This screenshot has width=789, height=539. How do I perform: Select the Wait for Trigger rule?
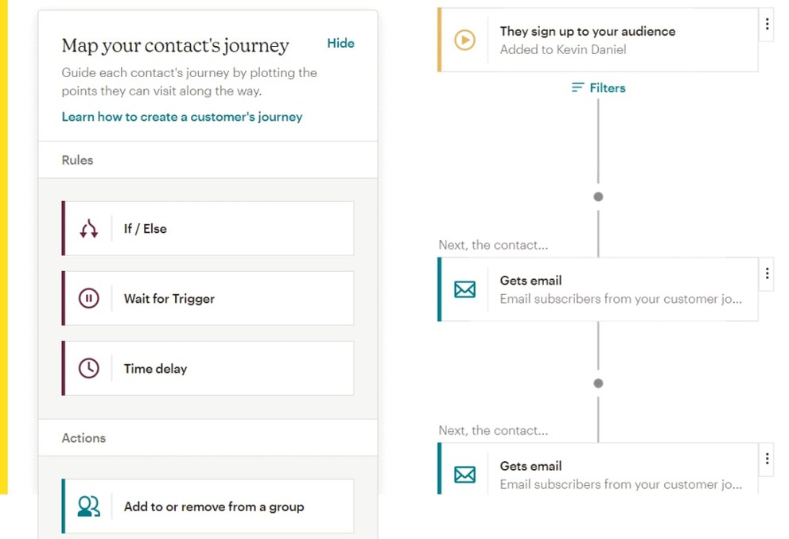208,298
